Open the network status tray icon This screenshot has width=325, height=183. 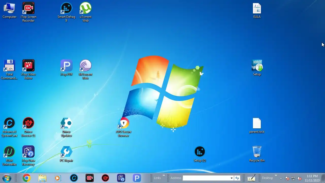(x=293, y=178)
